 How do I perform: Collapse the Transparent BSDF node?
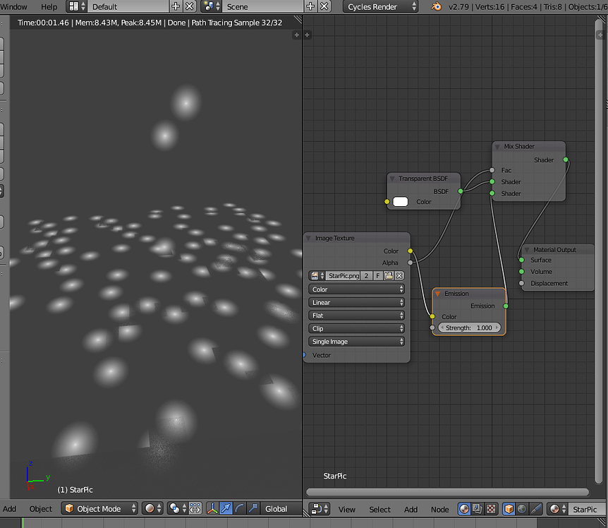coord(392,179)
